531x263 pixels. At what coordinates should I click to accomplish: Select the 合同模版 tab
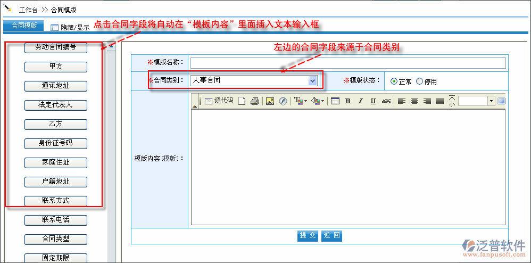pos(24,26)
